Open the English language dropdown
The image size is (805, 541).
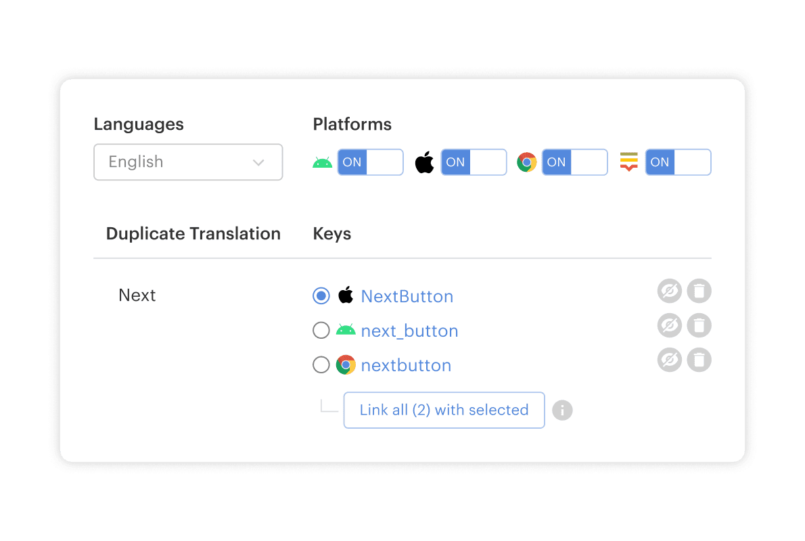click(188, 162)
